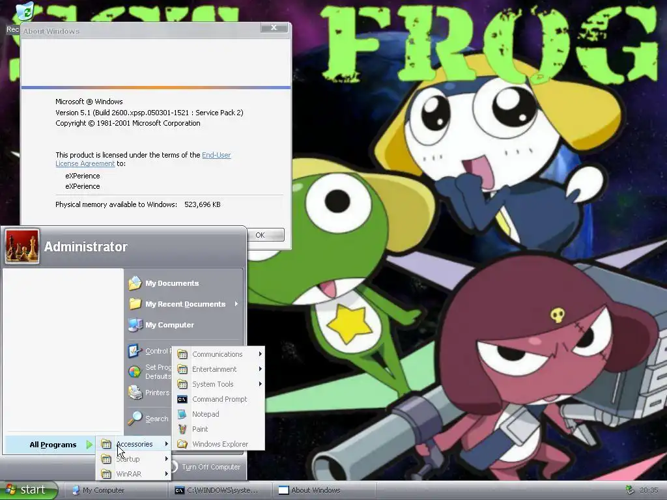Click the Administrator chess avatar picture

22,247
